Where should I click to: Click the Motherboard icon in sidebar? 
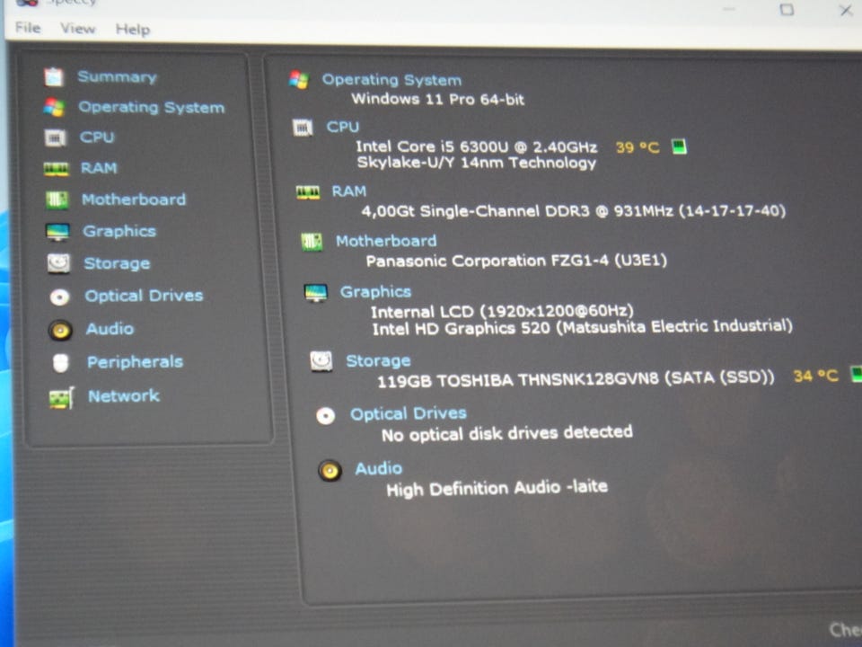click(x=57, y=199)
